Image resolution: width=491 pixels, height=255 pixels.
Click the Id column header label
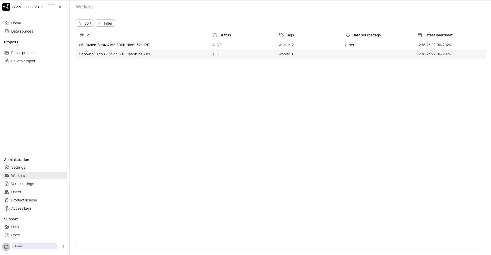[x=88, y=35]
